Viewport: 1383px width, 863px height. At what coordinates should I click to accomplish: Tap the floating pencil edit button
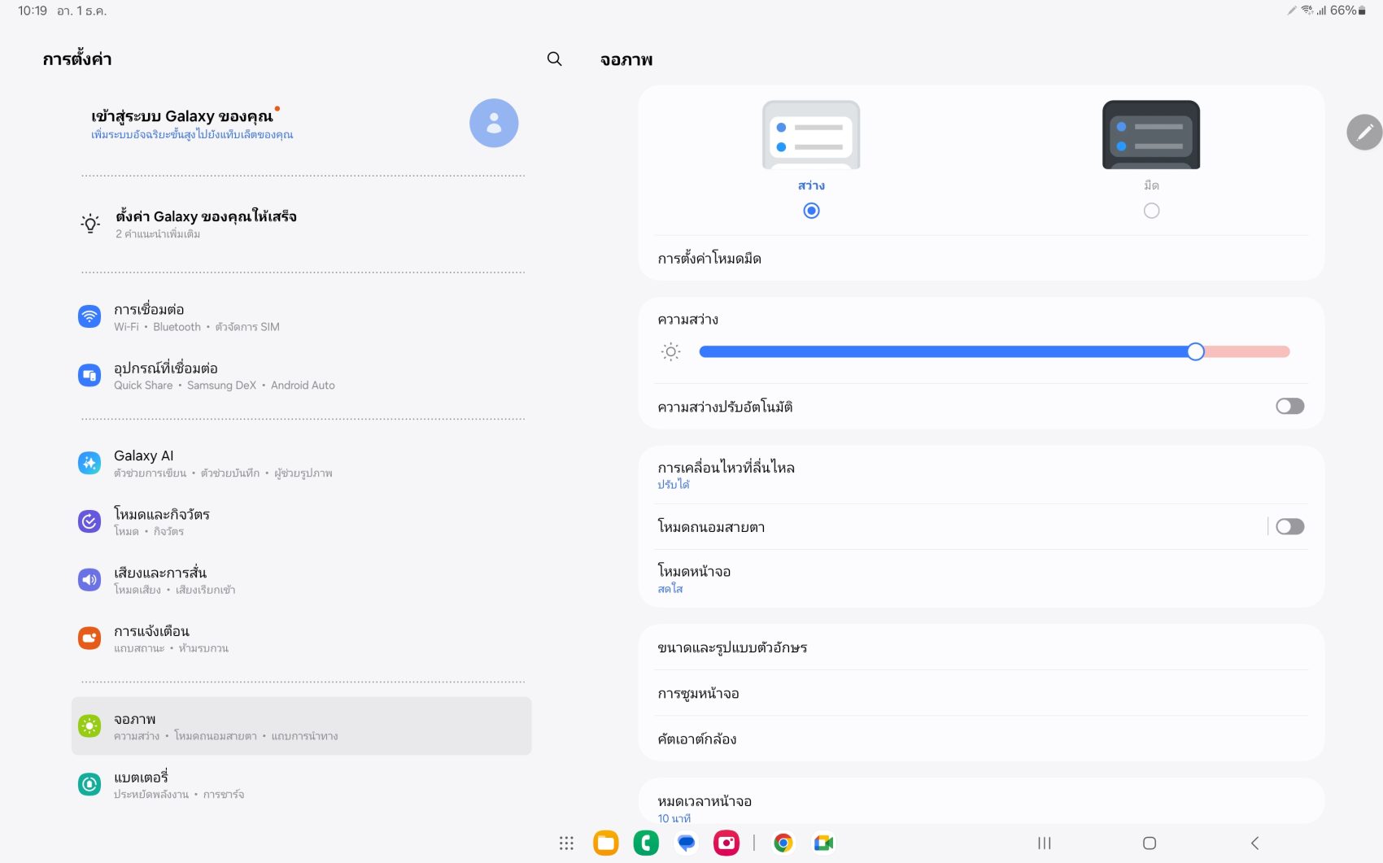click(1364, 132)
